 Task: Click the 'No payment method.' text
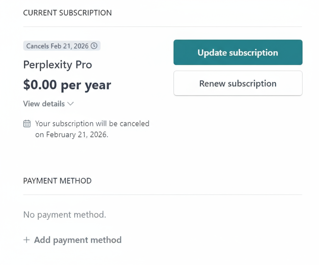[x=65, y=214]
